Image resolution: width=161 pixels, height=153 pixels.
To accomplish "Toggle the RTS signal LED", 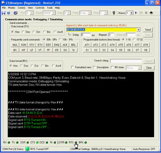I will (76, 143).
